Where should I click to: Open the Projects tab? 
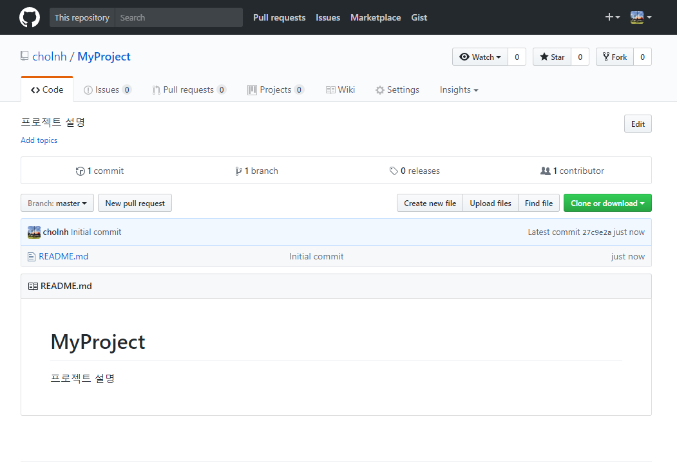point(276,89)
